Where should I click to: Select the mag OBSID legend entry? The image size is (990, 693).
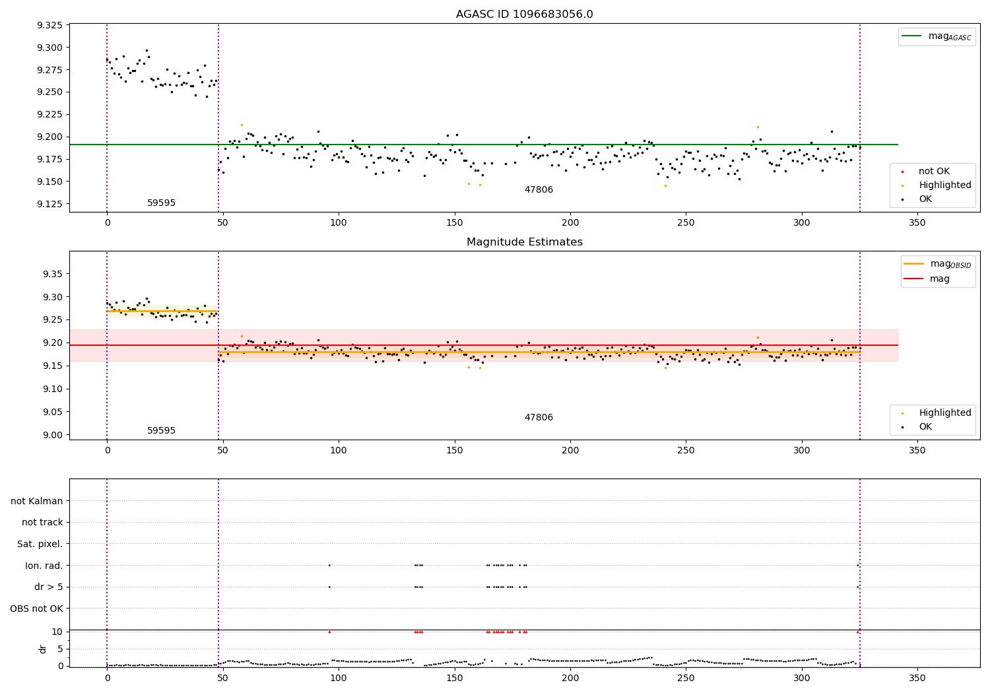(937, 264)
